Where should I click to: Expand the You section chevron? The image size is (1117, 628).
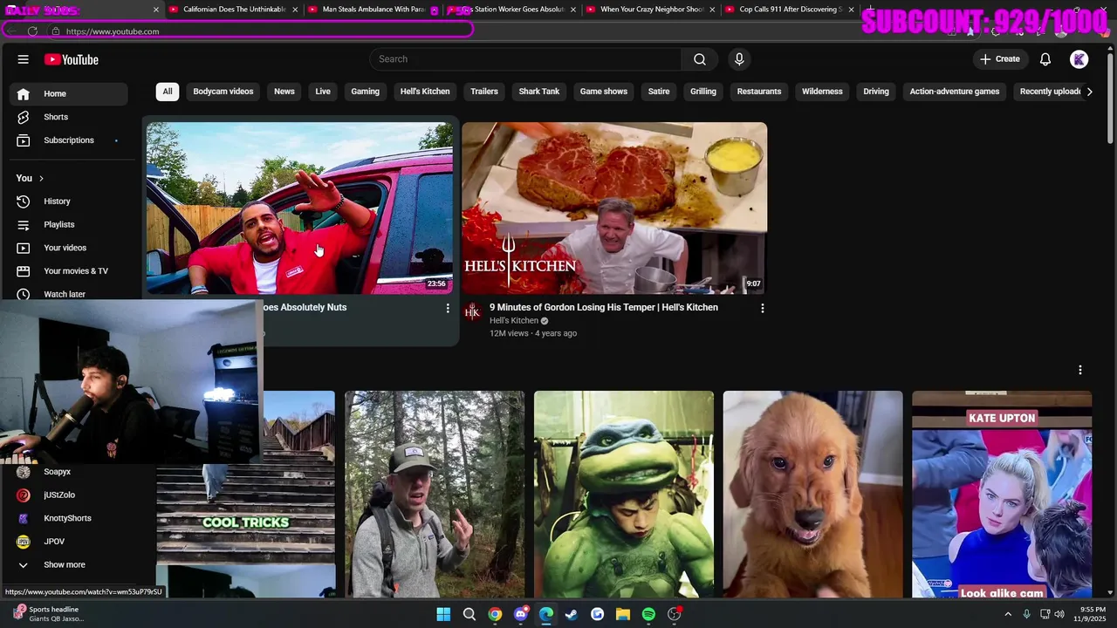click(41, 179)
